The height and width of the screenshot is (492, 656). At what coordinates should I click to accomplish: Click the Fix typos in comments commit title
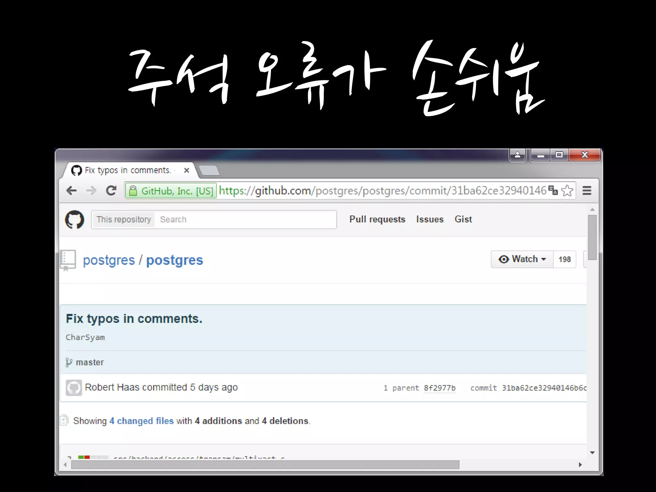(x=134, y=319)
